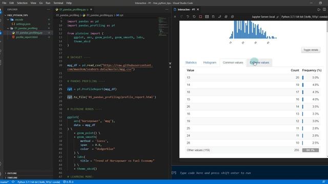Switch to the Histogram tab
This screenshot has height=184, width=328.
point(210,62)
